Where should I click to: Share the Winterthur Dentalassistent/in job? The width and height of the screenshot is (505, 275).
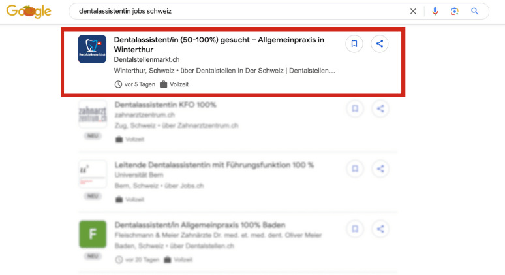pos(379,44)
